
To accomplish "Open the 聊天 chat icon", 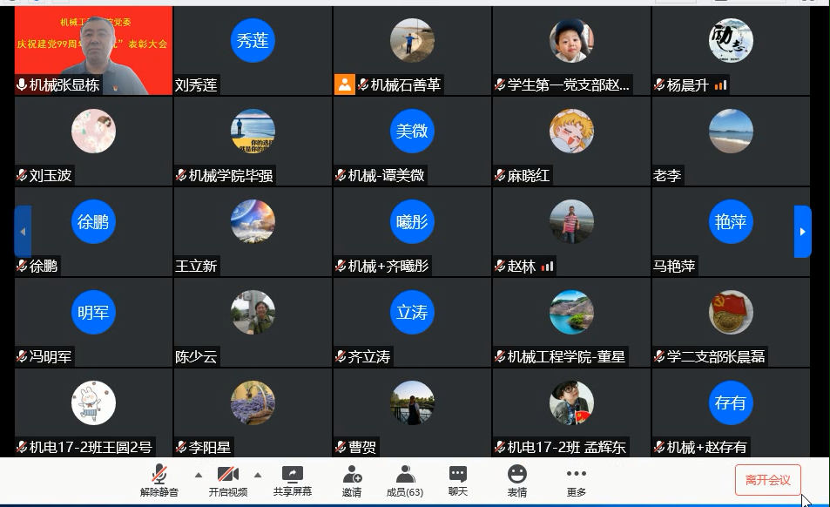I will [x=458, y=480].
